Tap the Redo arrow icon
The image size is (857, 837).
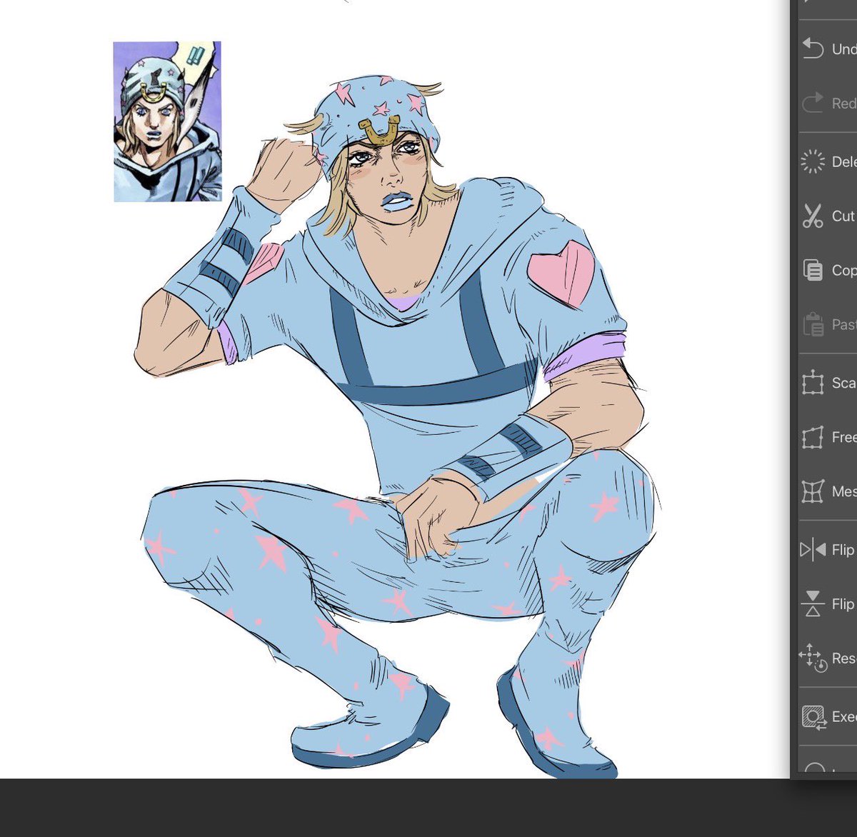(x=813, y=103)
